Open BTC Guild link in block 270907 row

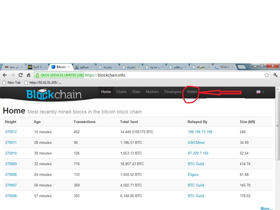click(196, 185)
